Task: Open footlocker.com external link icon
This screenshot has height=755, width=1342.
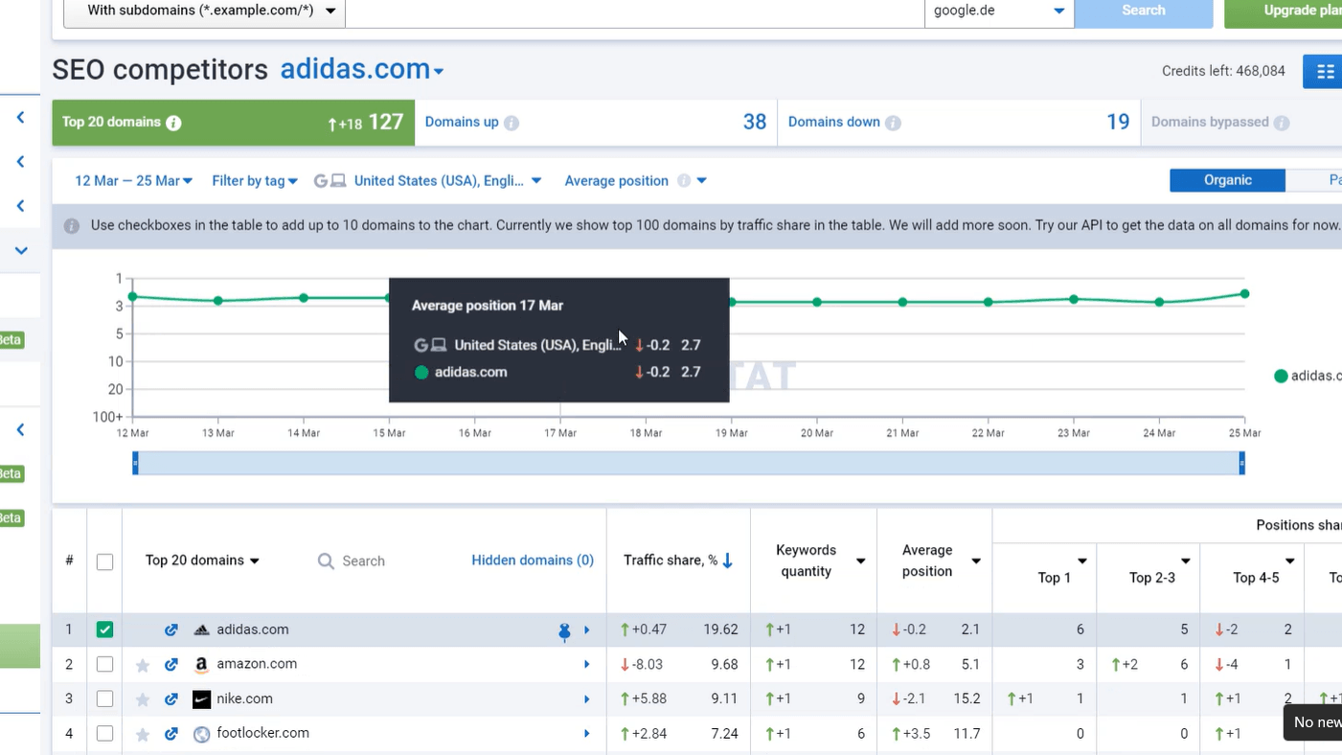Action: (x=171, y=734)
